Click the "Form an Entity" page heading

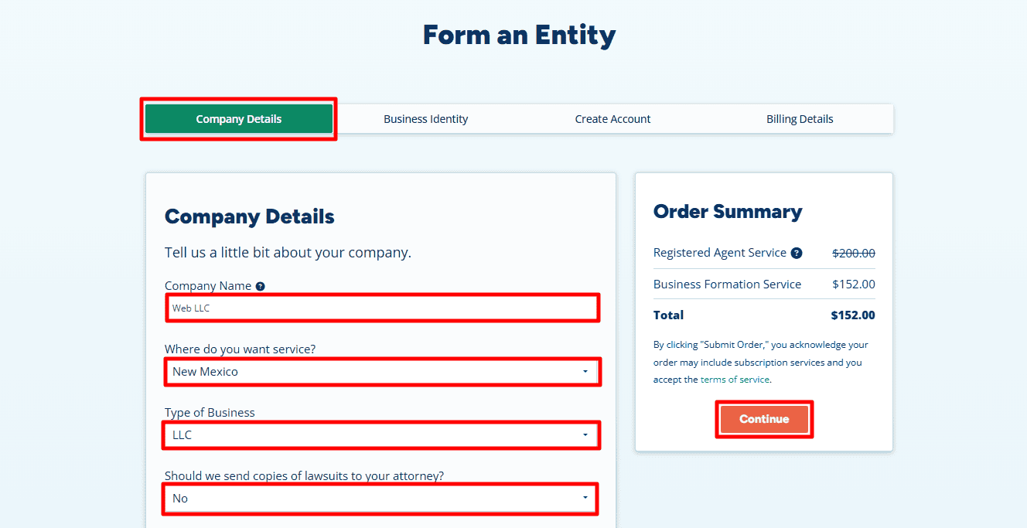pyautogui.click(x=519, y=35)
